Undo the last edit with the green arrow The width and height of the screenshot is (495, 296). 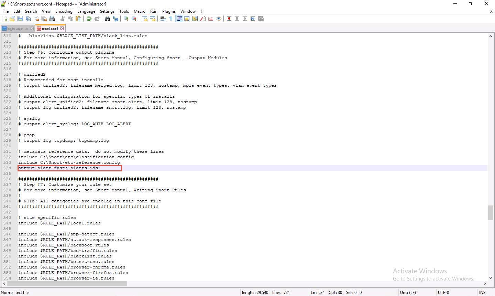tap(89, 19)
